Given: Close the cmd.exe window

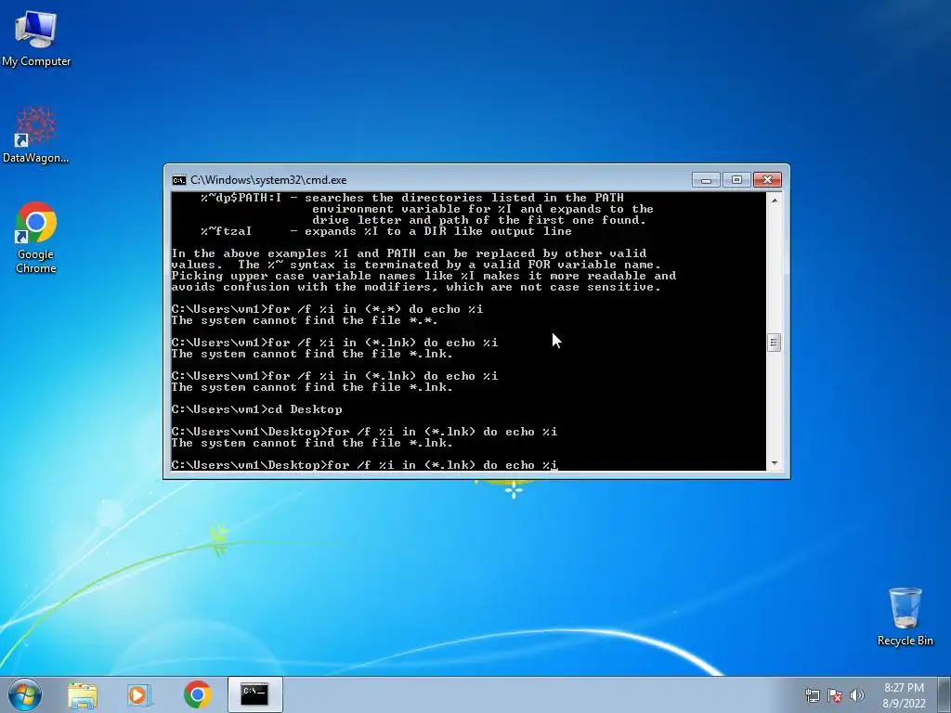Looking at the screenshot, I should (767, 180).
